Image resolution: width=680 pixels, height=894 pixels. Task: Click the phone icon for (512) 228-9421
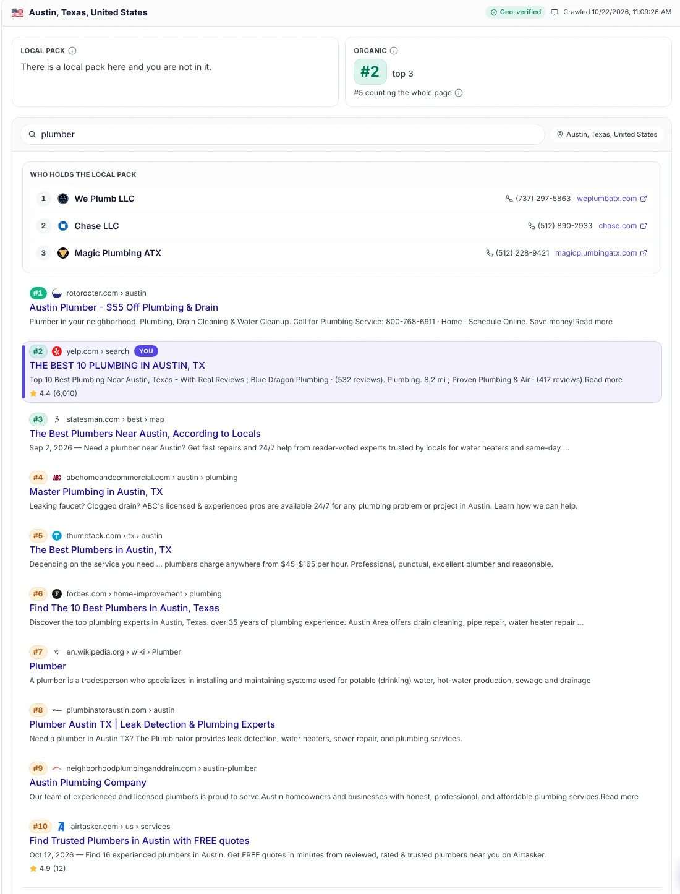click(x=490, y=253)
